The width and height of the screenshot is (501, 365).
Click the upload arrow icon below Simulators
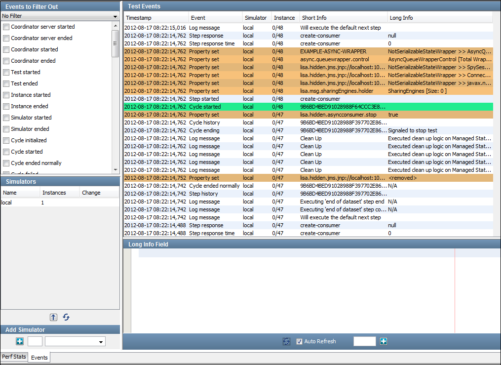(53, 317)
